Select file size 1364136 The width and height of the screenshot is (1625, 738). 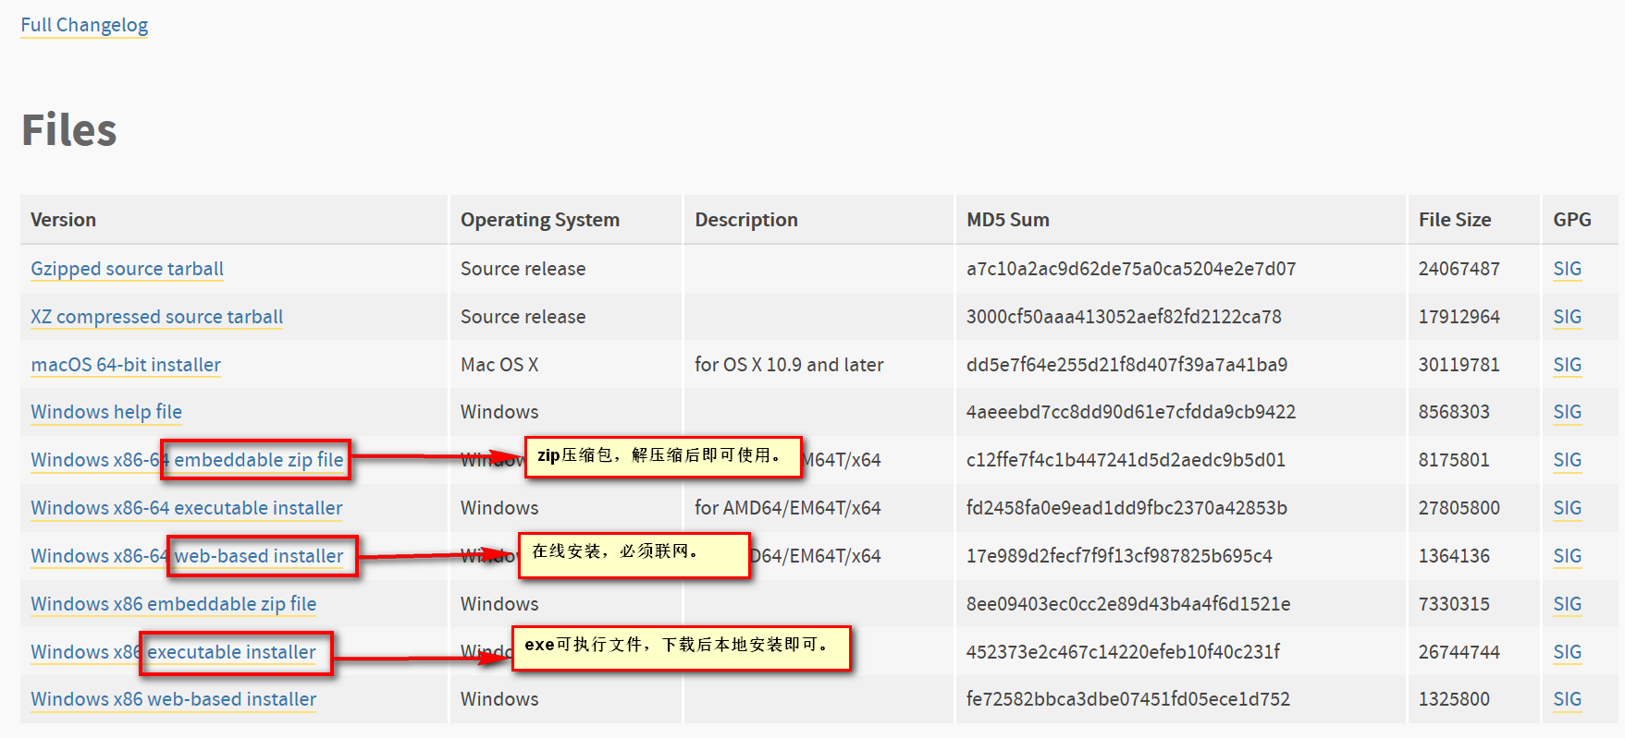coord(1454,556)
